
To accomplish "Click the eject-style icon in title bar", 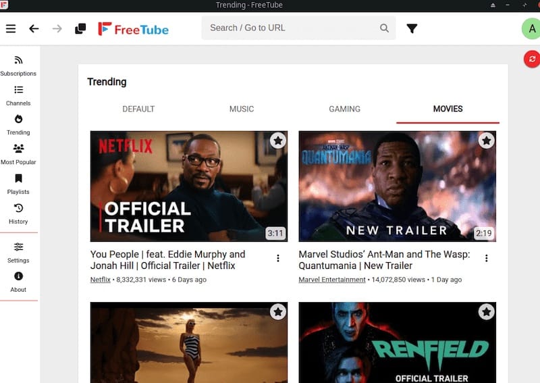I will tap(493, 5).
